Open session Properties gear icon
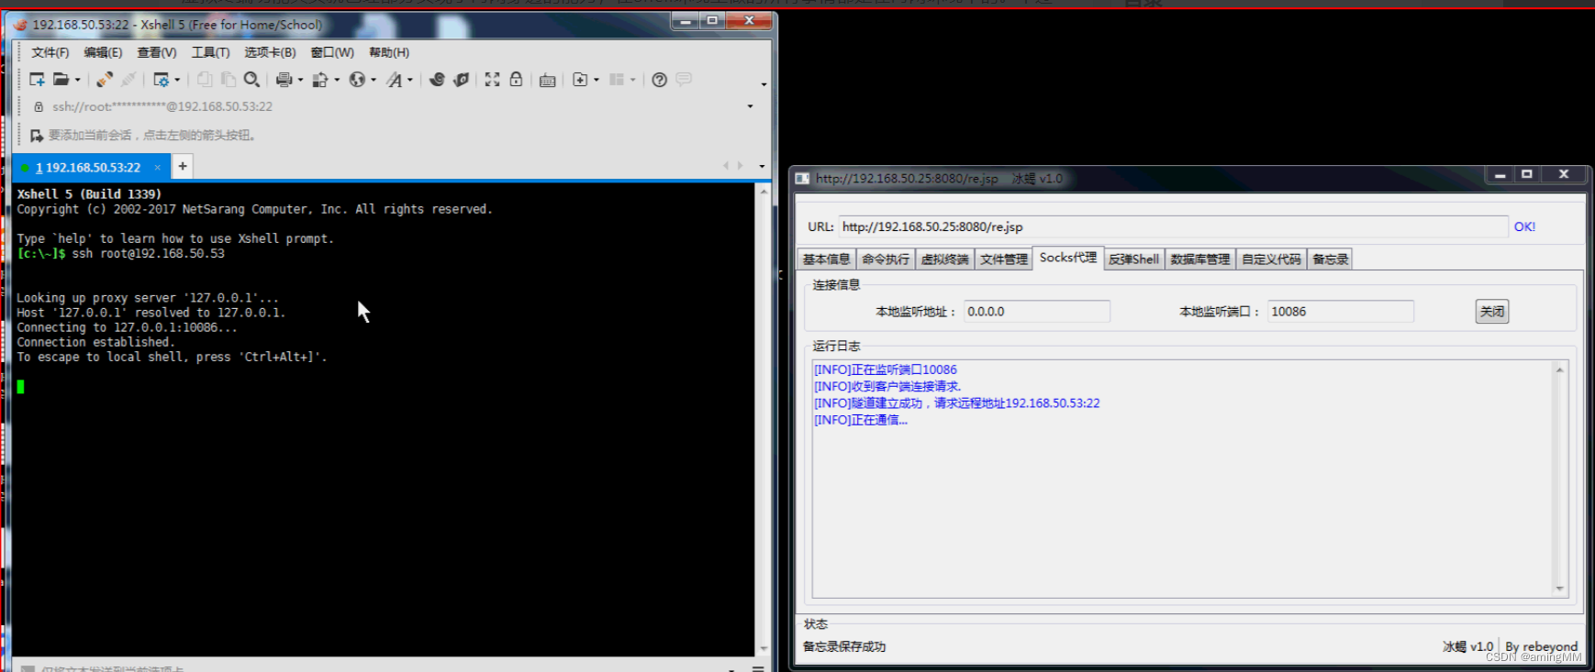 pos(162,80)
